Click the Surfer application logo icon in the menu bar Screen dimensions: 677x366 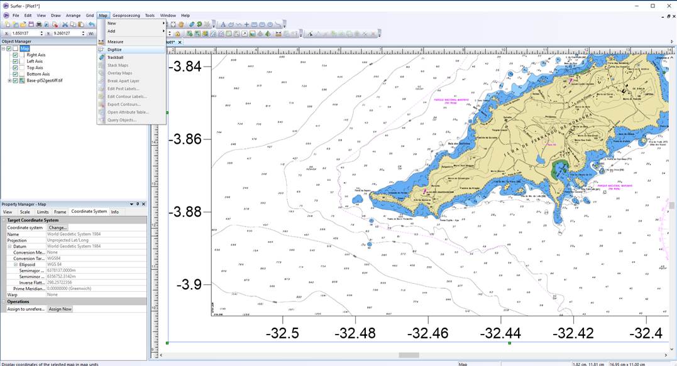6,16
